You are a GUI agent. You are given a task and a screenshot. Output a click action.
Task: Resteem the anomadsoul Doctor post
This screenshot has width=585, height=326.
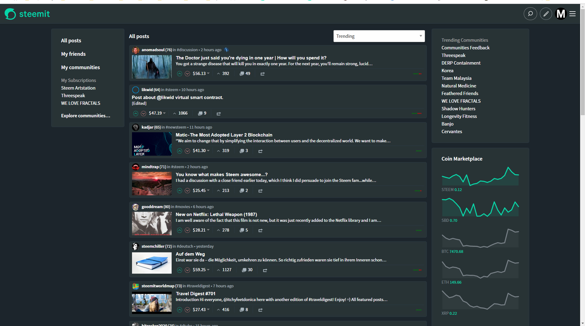point(262,74)
